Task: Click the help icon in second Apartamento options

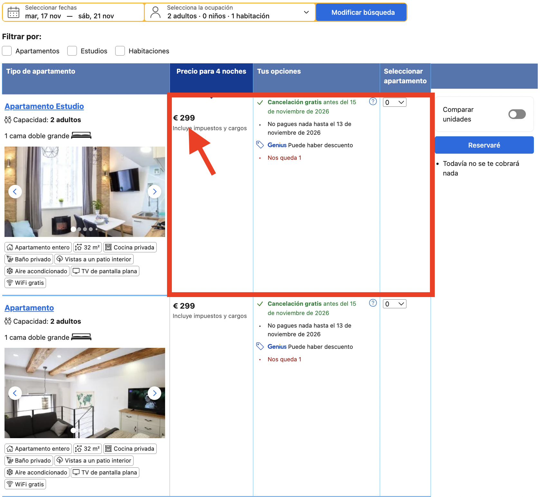Action: point(373,303)
